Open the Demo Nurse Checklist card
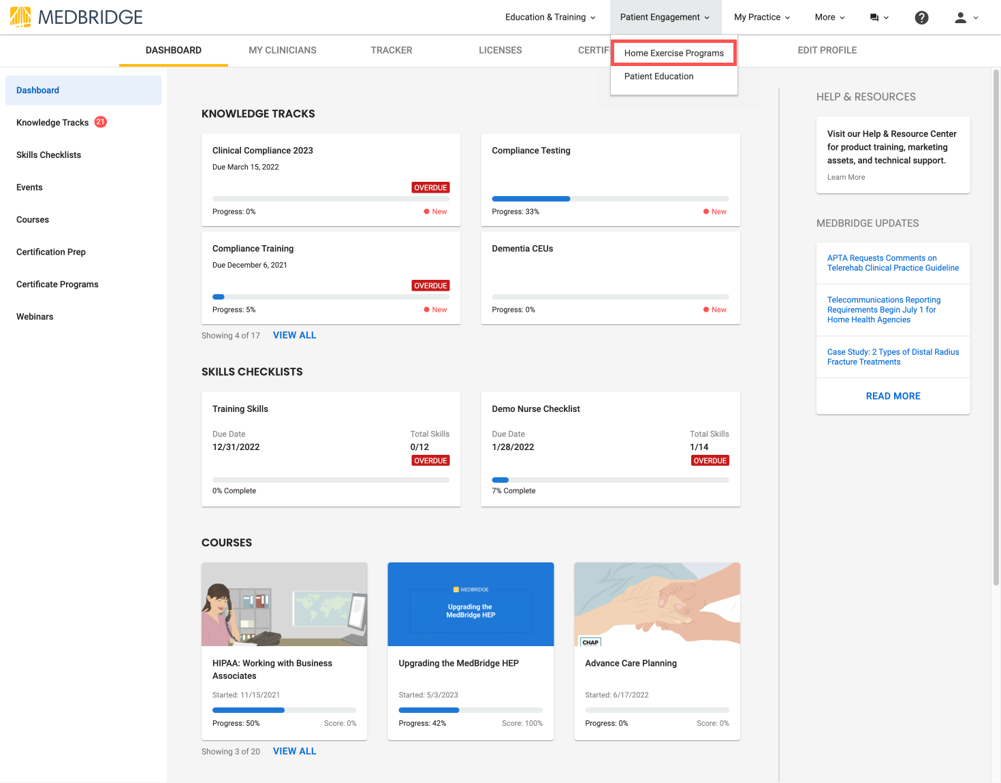Screen dimensions: 1001x783 (x=610, y=449)
